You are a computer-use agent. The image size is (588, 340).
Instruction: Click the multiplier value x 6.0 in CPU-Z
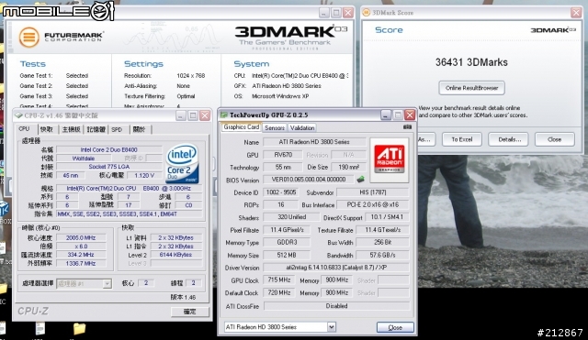pos(81,247)
